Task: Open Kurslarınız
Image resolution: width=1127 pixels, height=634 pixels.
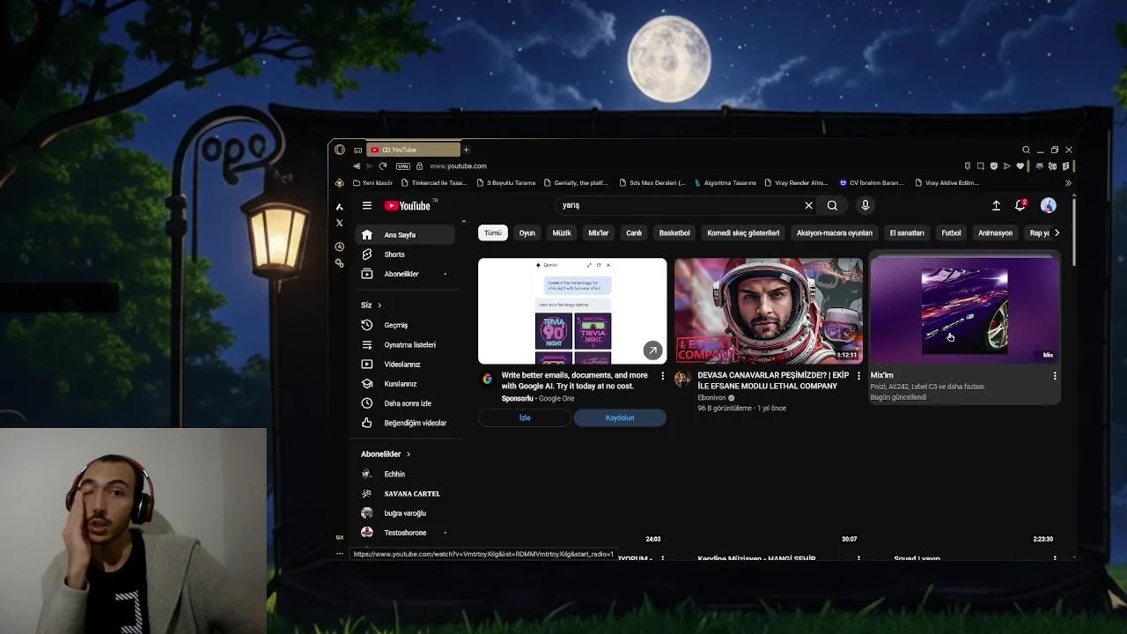Action: point(405,384)
